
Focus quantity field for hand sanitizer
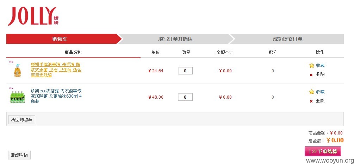(185, 71)
